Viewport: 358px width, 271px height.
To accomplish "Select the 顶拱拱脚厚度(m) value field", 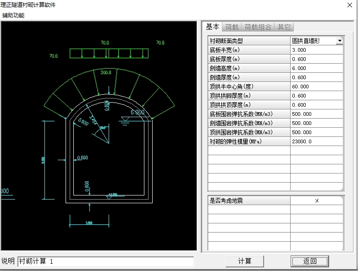I will 316,96.
